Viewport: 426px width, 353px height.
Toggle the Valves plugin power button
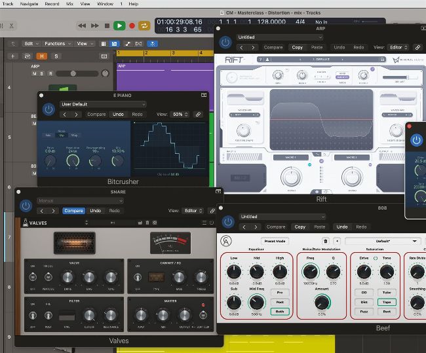(x=26, y=206)
